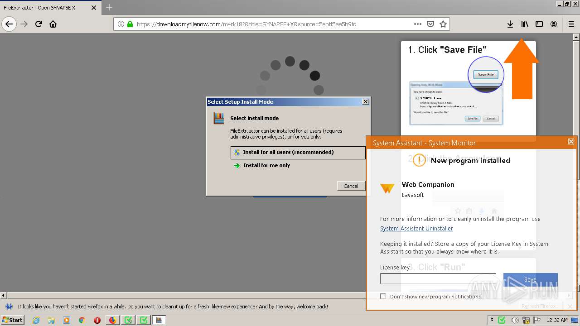The height and width of the screenshot is (326, 580).
Task: Open volume control in system tray
Action: coord(516,320)
